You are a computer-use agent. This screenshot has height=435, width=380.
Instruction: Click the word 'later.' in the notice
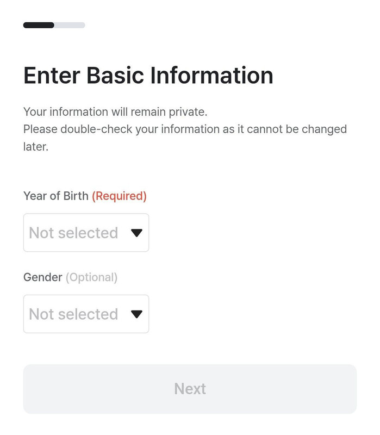(36, 147)
